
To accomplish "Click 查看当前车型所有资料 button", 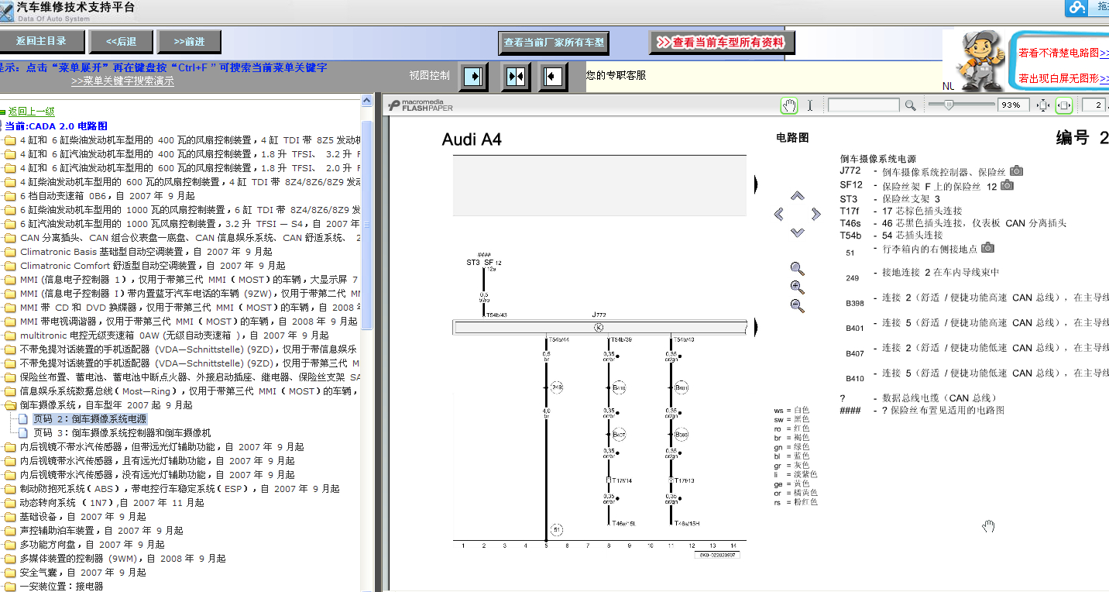I will pos(722,43).
